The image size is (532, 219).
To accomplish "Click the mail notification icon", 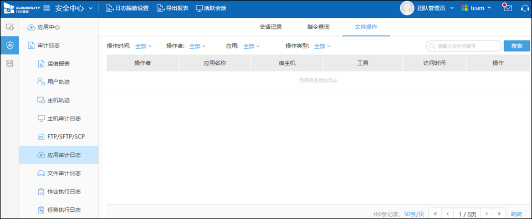I will coord(507,7).
